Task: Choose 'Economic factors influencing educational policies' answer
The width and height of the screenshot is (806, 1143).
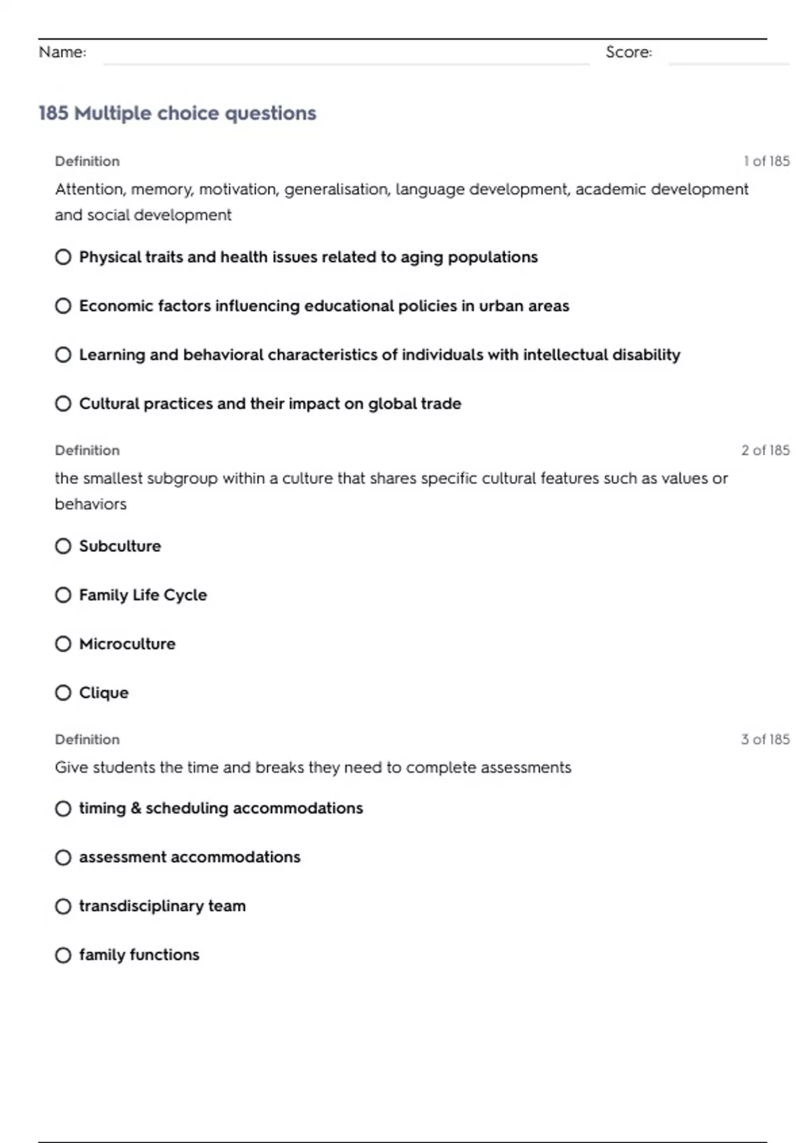Action: pos(63,307)
